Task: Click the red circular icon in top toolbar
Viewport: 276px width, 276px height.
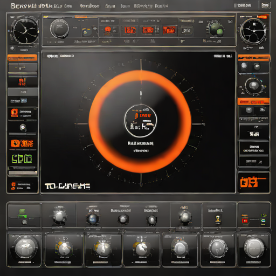Action: tap(108, 30)
